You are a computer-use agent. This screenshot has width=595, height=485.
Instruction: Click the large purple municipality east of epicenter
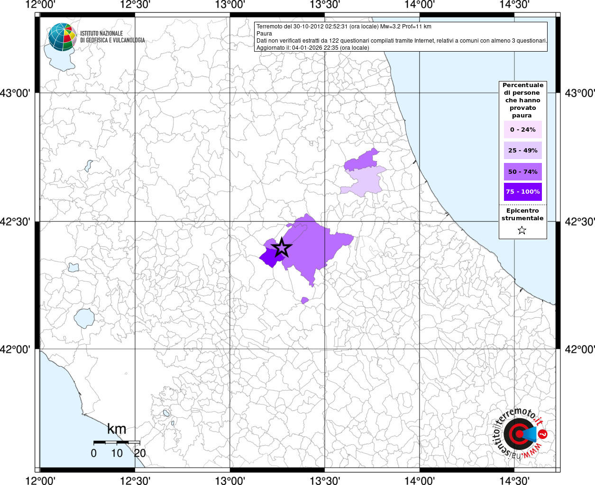pyautogui.click(x=315, y=249)
